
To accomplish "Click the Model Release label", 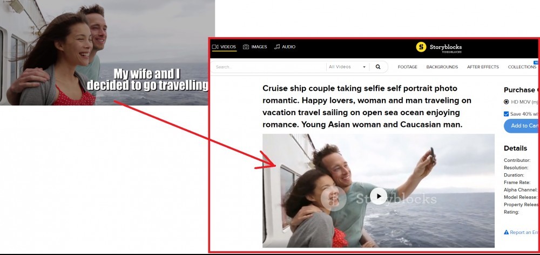I will point(521,197).
